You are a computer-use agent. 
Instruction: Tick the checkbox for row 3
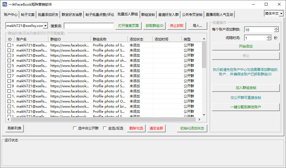click(9, 55)
